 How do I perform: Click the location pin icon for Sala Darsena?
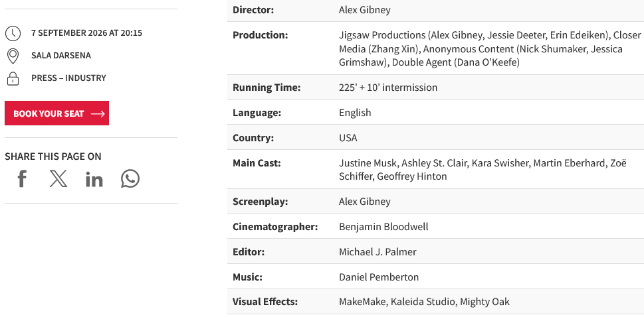pos(13,56)
